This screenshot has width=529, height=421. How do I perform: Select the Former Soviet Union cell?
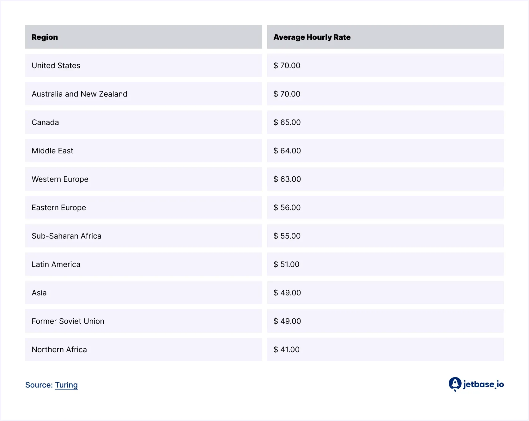coord(68,321)
